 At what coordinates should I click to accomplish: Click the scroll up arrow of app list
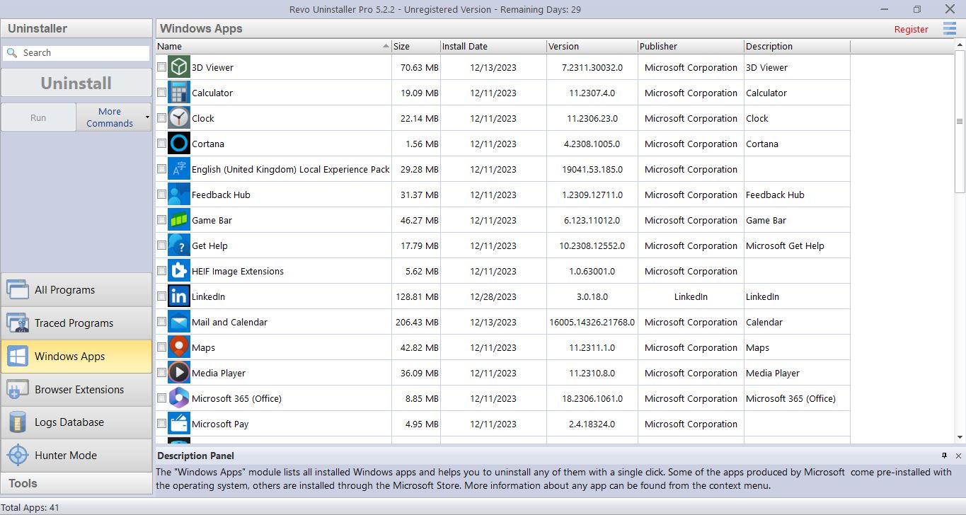coord(960,45)
